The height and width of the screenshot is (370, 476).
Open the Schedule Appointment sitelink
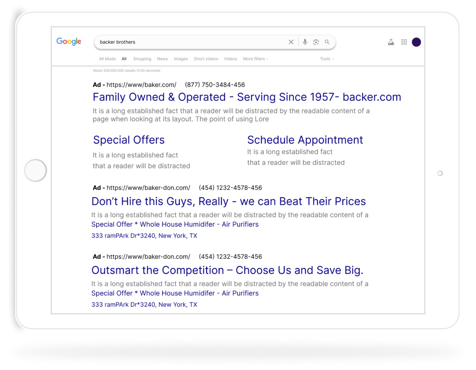click(305, 140)
